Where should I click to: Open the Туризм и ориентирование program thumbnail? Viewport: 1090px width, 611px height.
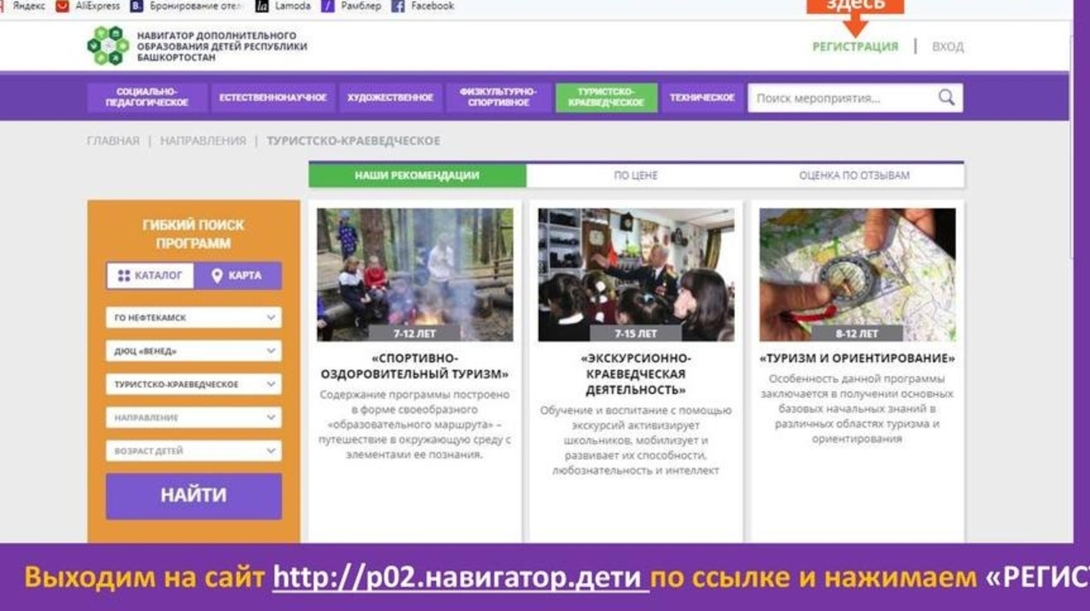coord(857,274)
